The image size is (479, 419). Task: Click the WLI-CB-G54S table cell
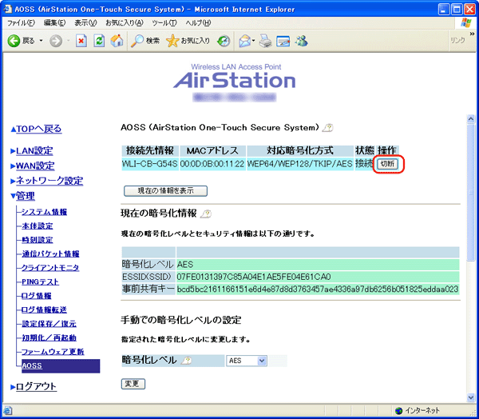[150, 164]
